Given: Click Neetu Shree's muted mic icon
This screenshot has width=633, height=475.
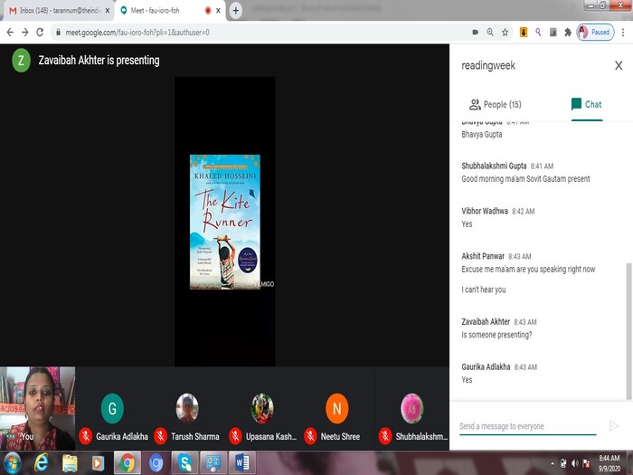Looking at the screenshot, I should [x=310, y=436].
